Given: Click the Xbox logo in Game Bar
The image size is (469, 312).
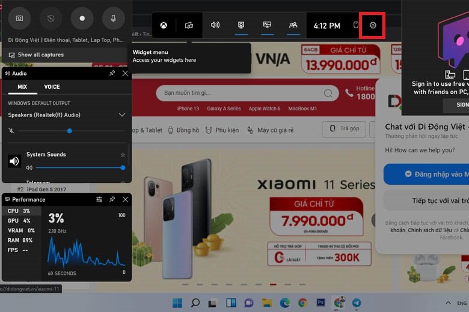Looking at the screenshot, I should 164,26.
